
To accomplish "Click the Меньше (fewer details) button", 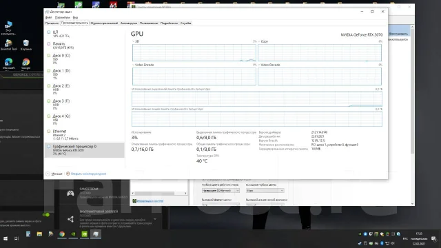I will click(54, 174).
